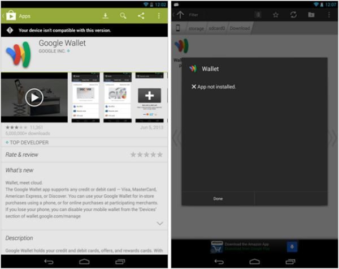Go up one level with arrow icon
Screen dimensions: 339x269
(180, 15)
